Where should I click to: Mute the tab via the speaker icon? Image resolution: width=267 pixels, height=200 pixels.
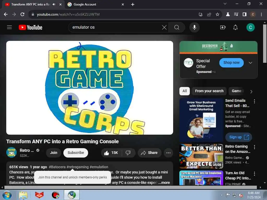pos(54,4)
